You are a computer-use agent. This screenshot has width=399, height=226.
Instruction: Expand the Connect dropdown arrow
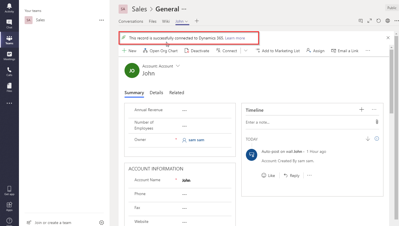(x=246, y=50)
